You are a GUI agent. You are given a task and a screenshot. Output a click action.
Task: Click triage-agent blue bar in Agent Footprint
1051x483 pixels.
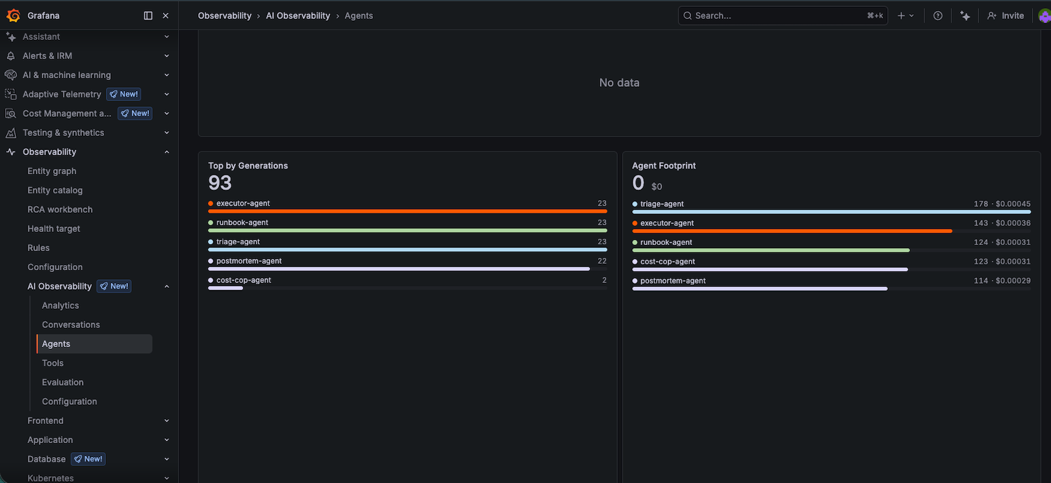(831, 212)
